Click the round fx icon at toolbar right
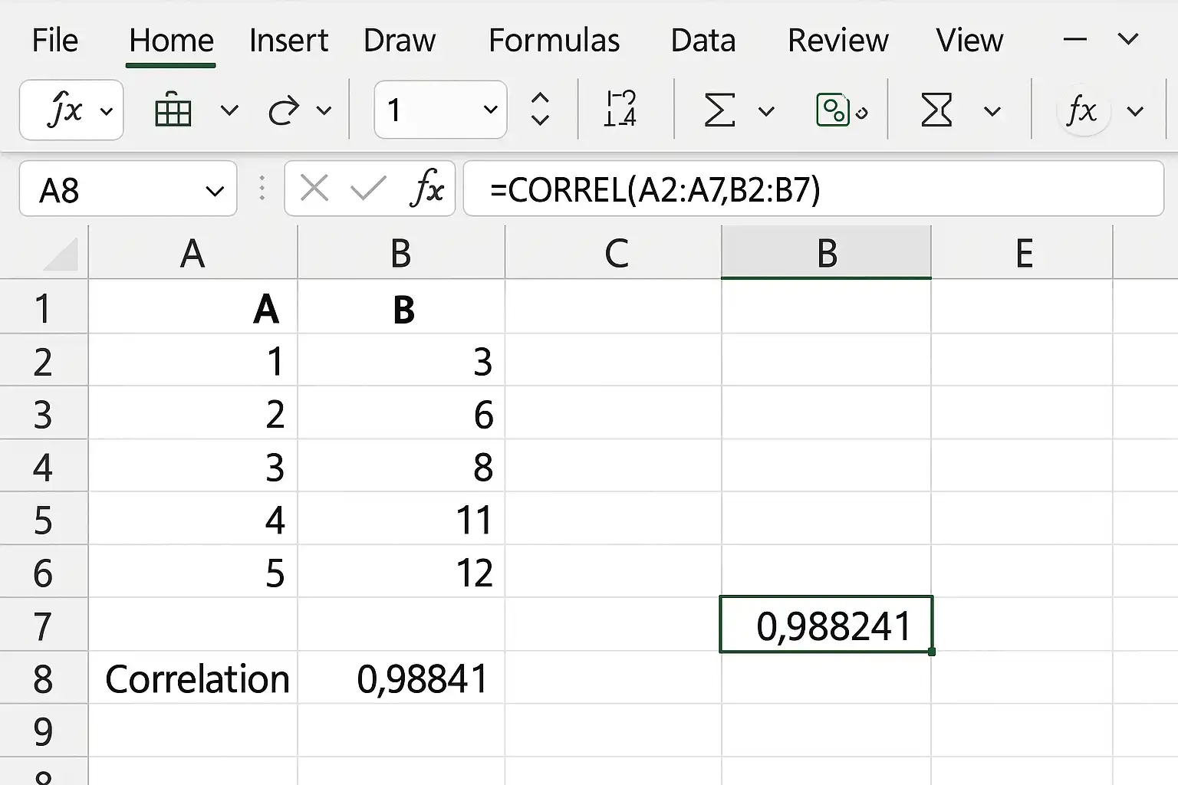Image resolution: width=1178 pixels, height=785 pixels. (x=1081, y=110)
